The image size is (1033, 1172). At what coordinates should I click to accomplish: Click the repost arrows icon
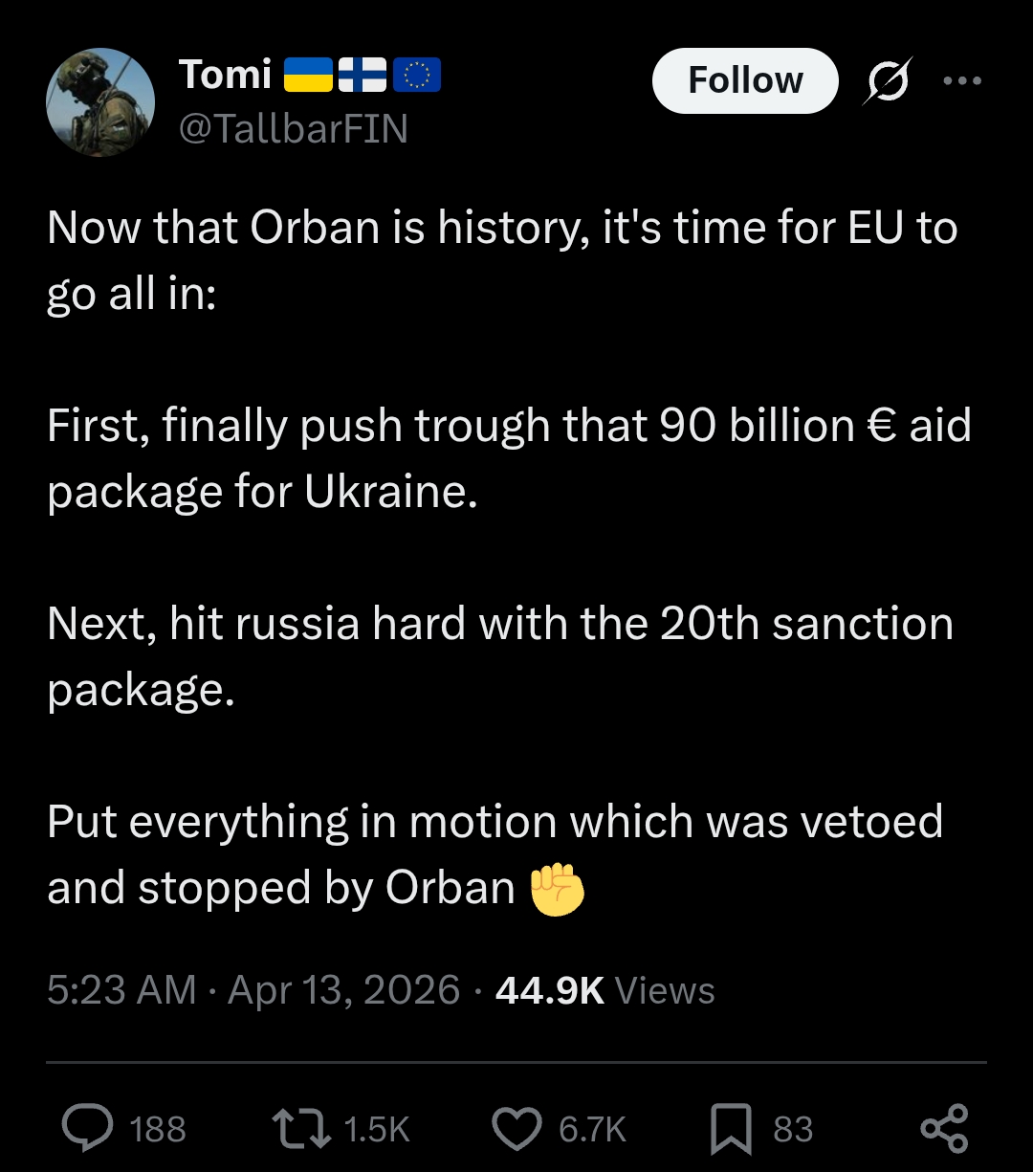pos(301,1129)
